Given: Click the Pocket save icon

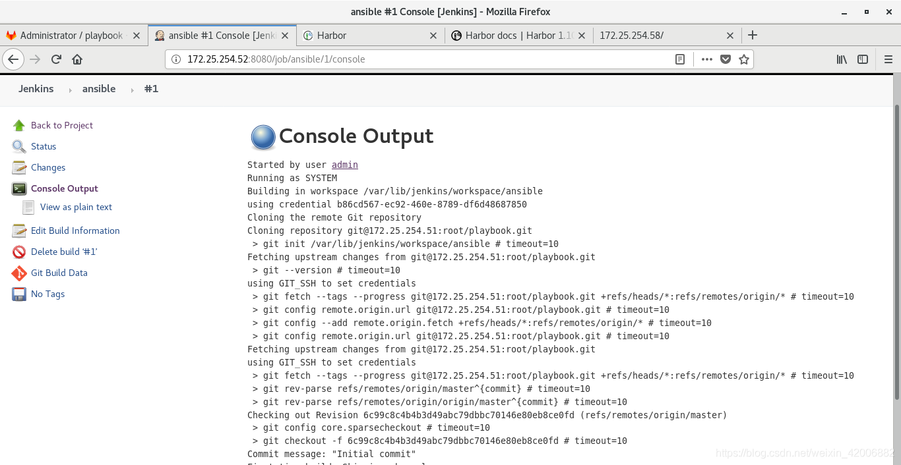Looking at the screenshot, I should pos(726,59).
